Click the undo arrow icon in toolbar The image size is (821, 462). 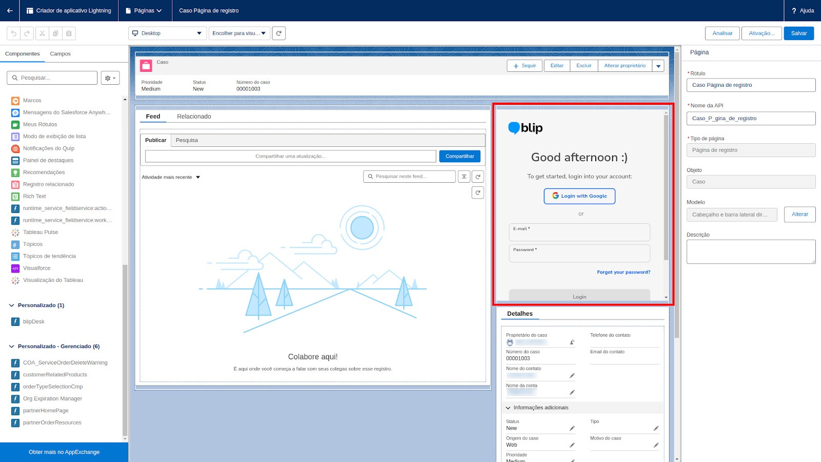[14, 33]
